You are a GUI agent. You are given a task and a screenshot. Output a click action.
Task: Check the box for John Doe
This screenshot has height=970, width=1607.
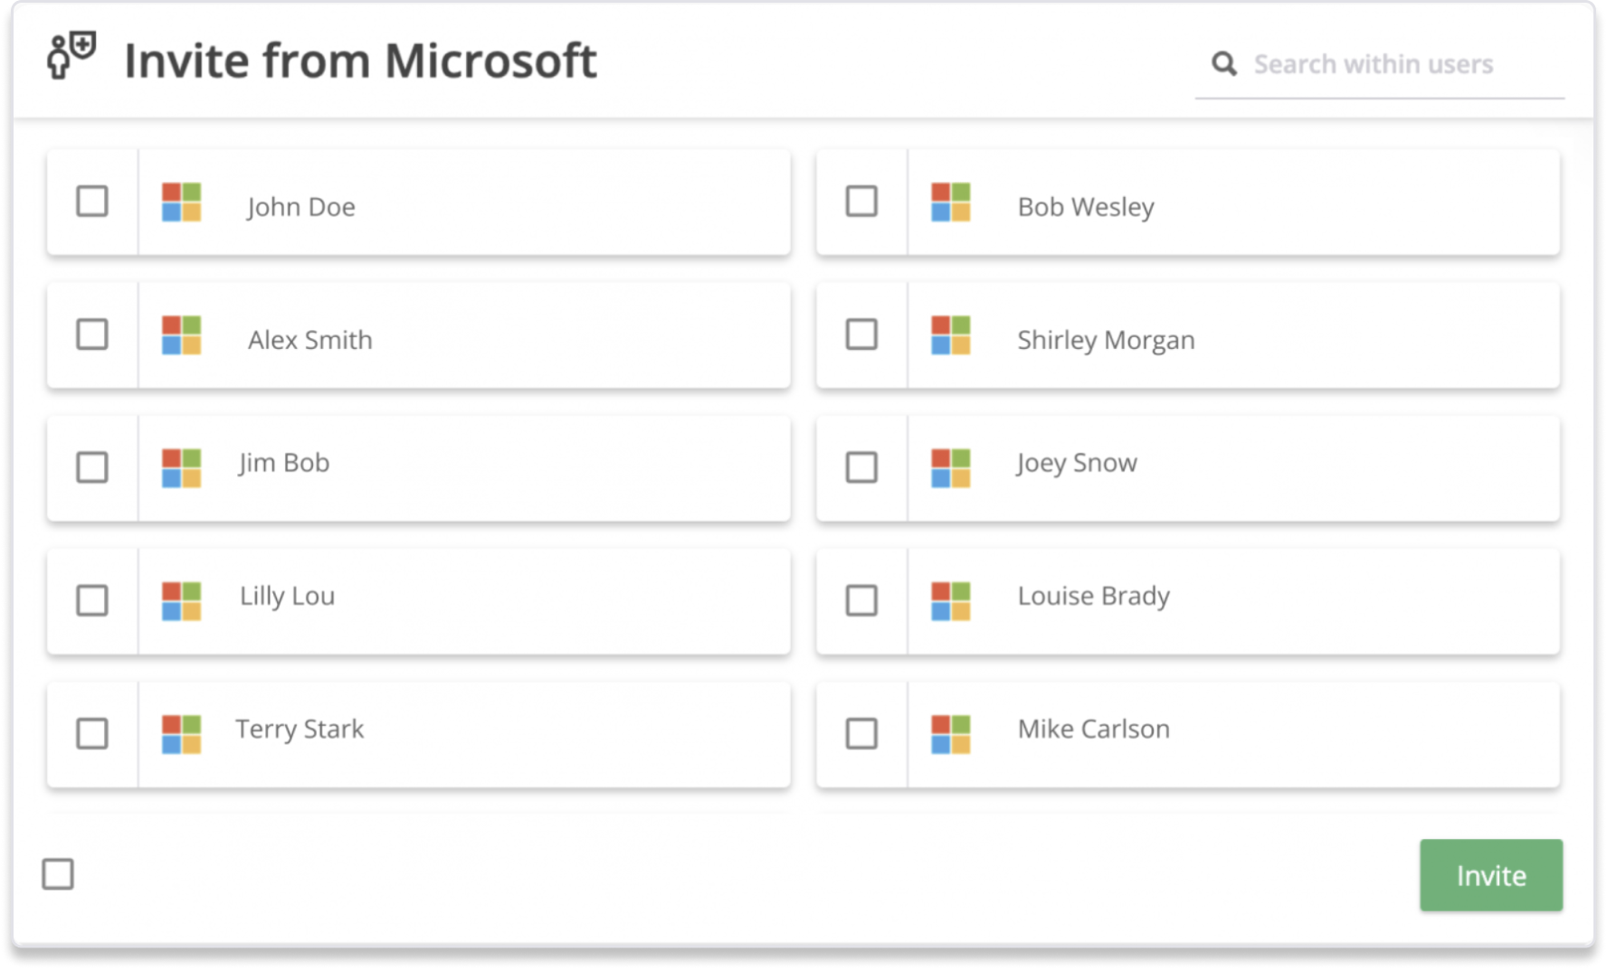click(92, 202)
